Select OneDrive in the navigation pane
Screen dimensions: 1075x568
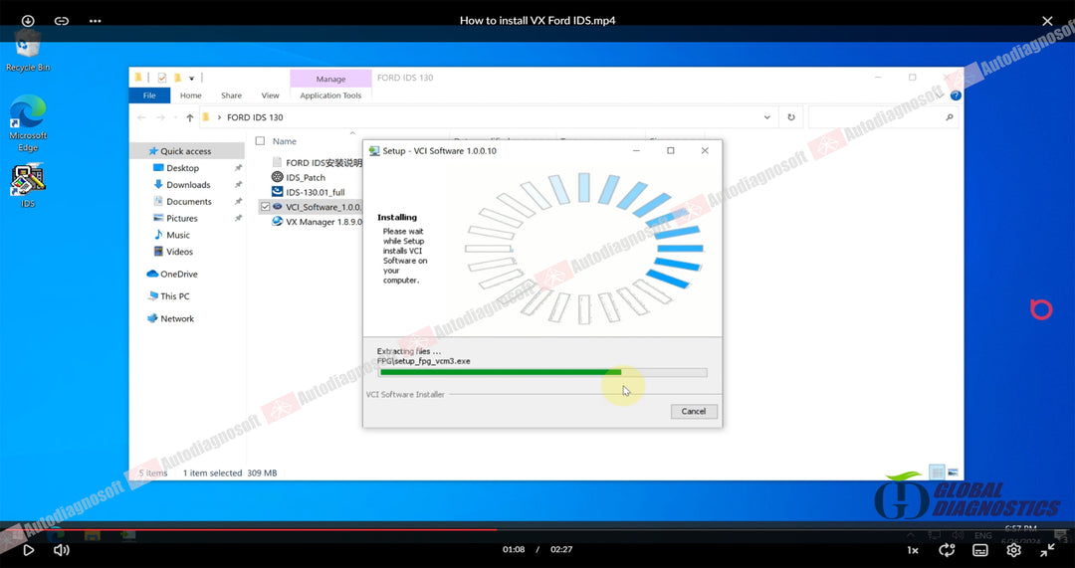178,275
